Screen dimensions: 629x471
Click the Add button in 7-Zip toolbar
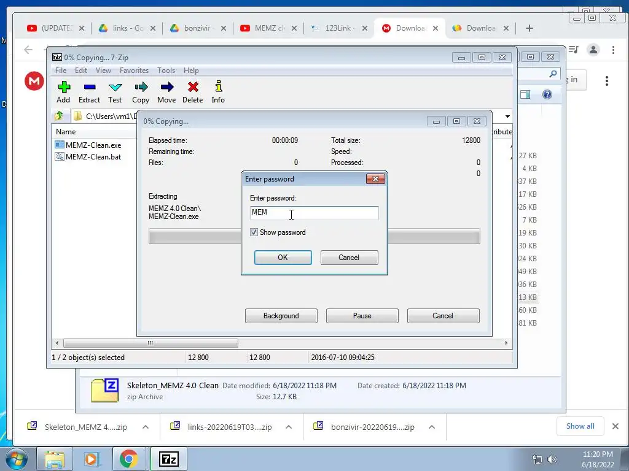(x=63, y=93)
